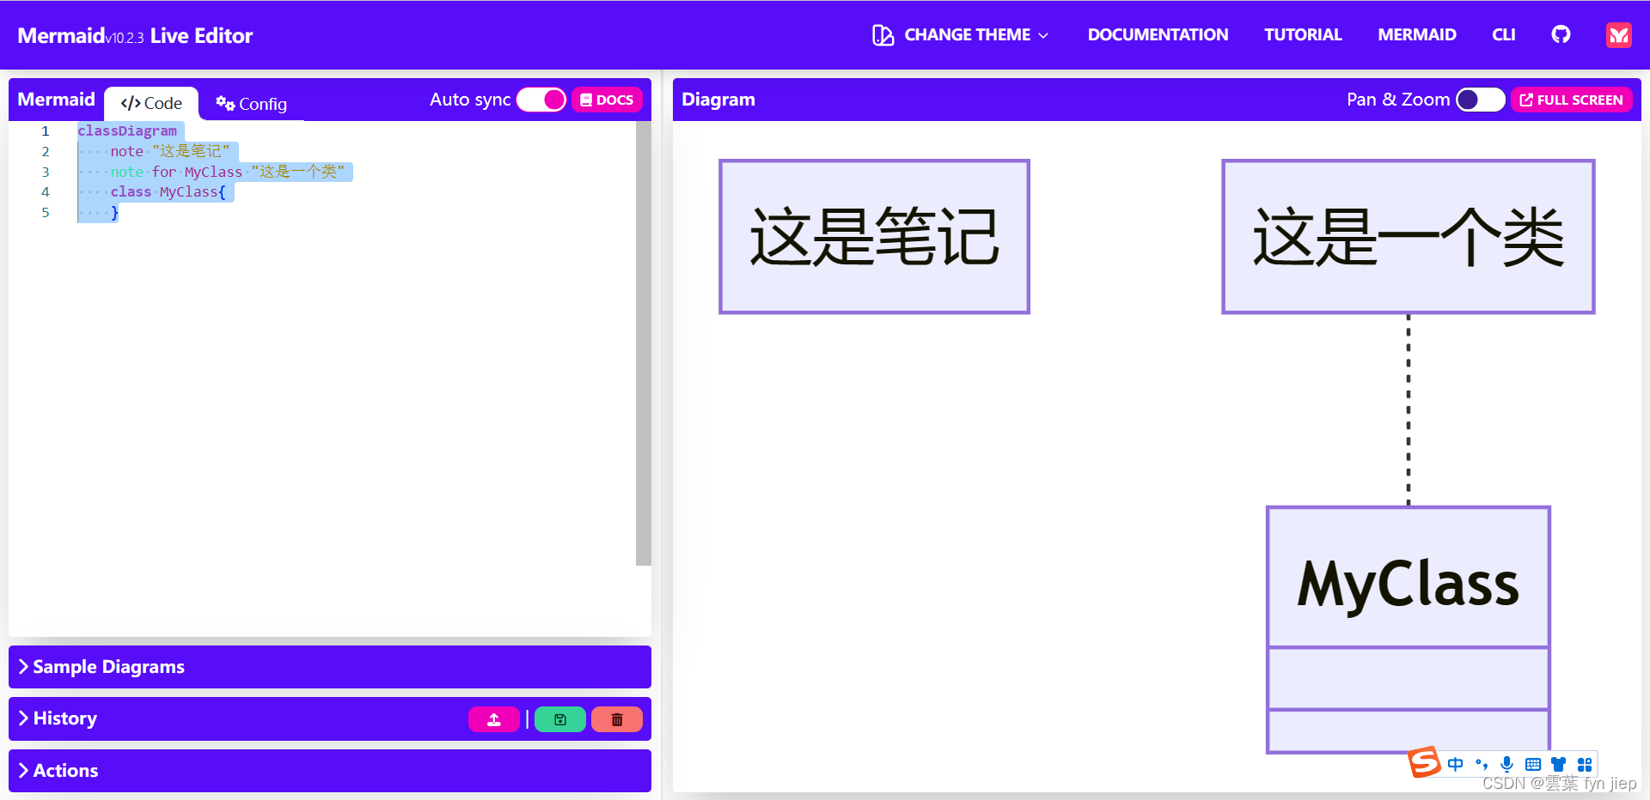Open the CLI link
This screenshot has width=1650, height=800.
click(x=1504, y=35)
